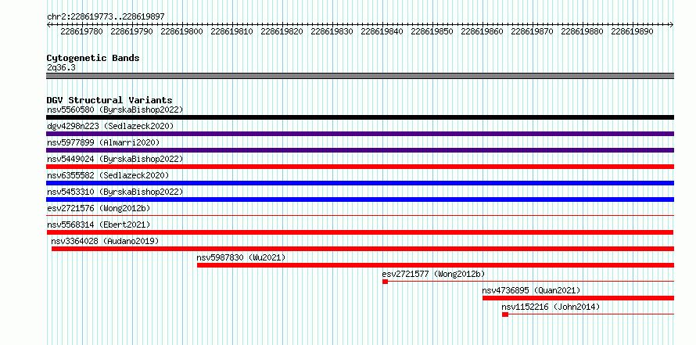Image resolution: width=696 pixels, height=345 pixels.
Task: Open the nsv5568314 (Ebert2021) label
Action: coord(99,225)
